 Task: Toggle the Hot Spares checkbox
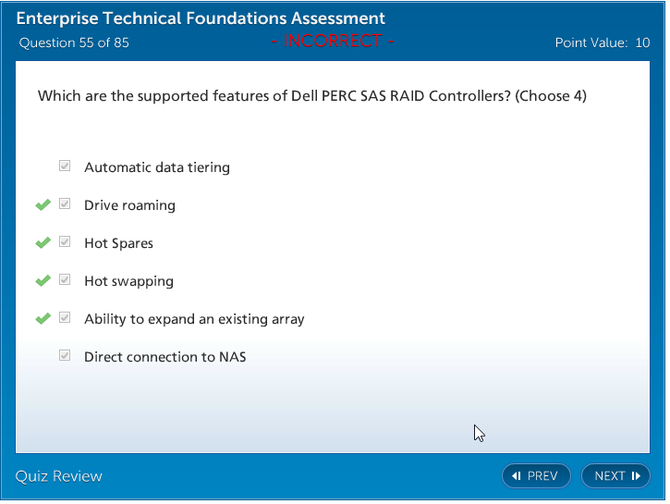click(x=65, y=242)
